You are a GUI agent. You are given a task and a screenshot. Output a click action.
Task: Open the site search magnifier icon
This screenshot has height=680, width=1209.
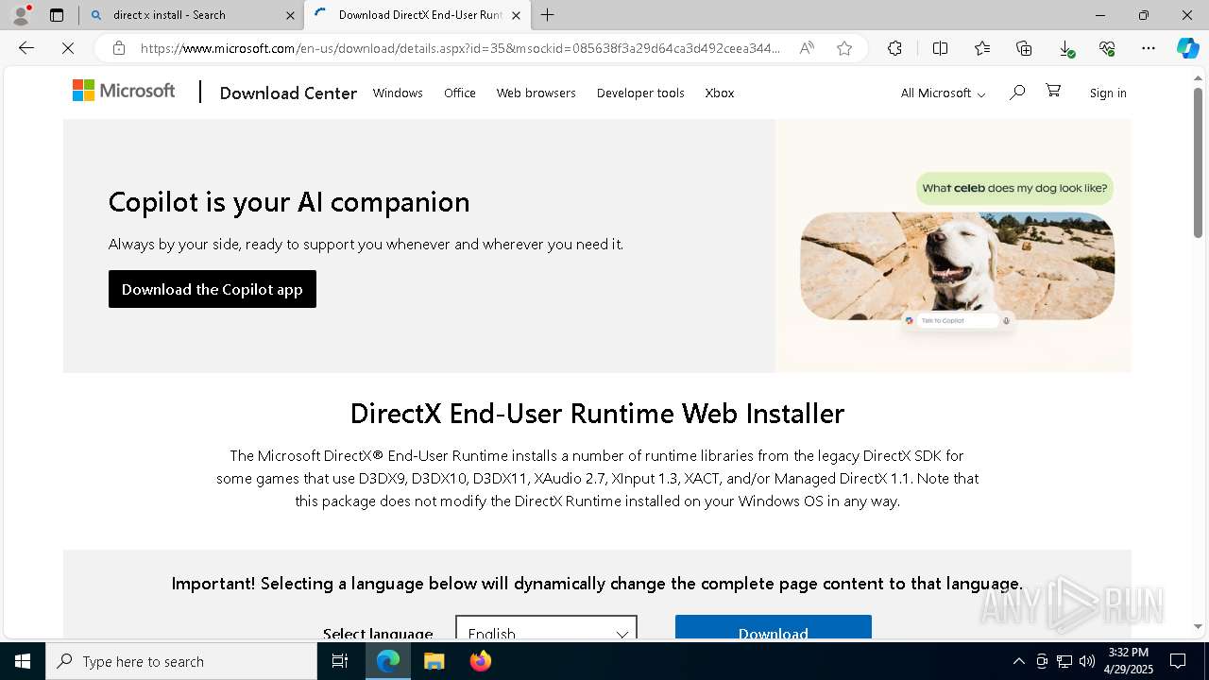point(1017,92)
